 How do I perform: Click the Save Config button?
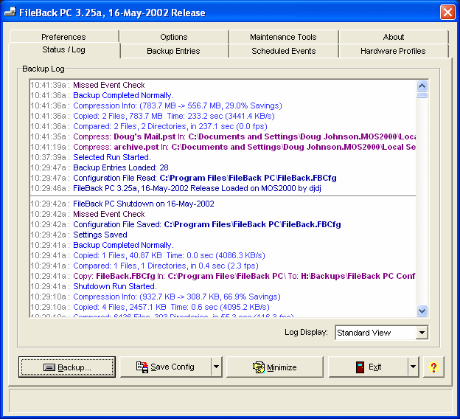point(165,367)
